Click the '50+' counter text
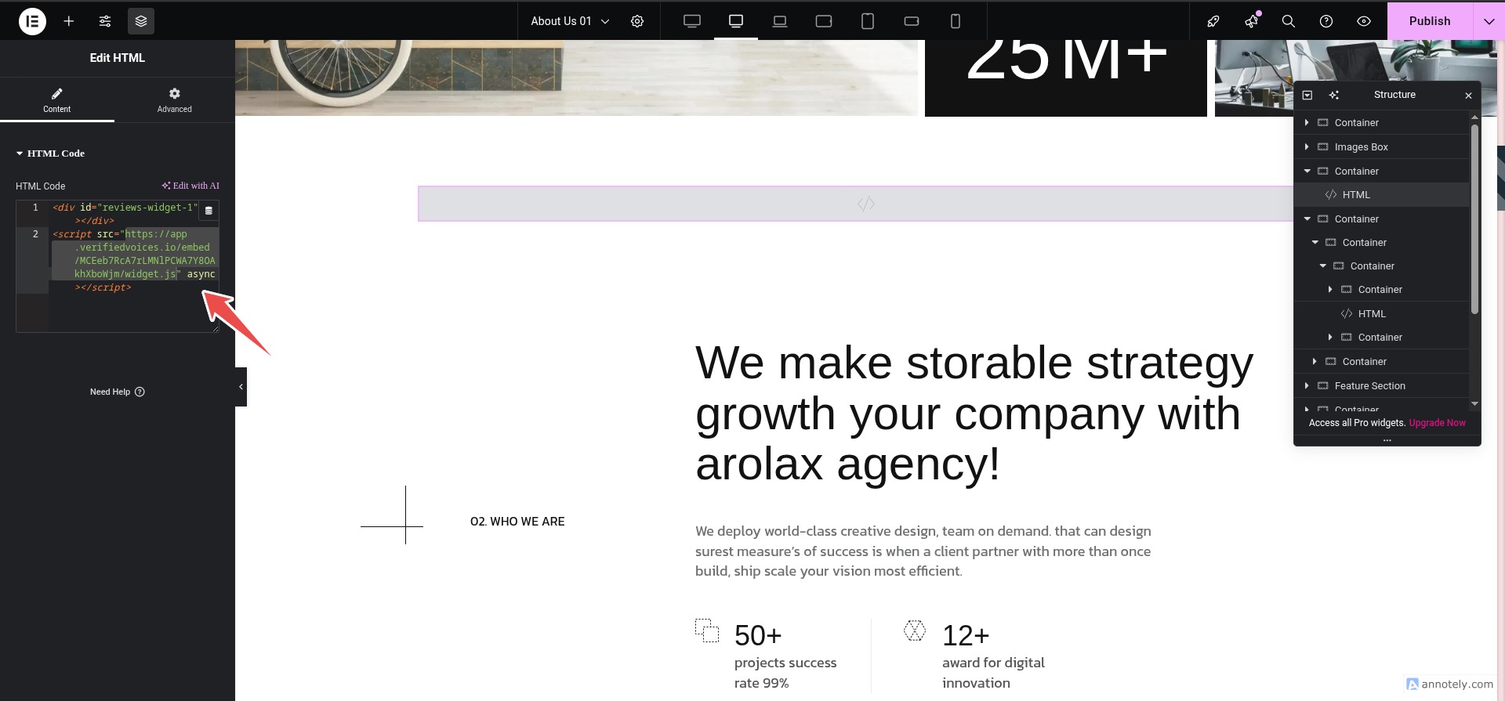The width and height of the screenshot is (1505, 701). click(x=758, y=635)
